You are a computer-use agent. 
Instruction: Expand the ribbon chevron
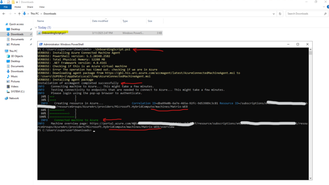[324, 7]
